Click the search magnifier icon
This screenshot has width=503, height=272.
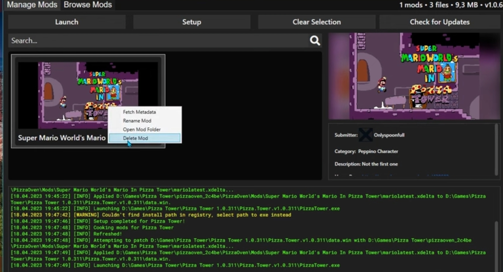pyautogui.click(x=315, y=40)
